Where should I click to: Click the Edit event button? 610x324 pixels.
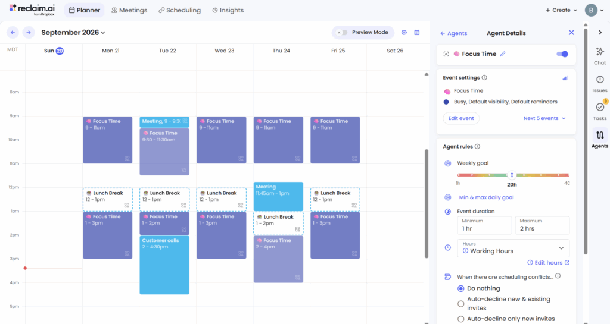click(x=461, y=118)
